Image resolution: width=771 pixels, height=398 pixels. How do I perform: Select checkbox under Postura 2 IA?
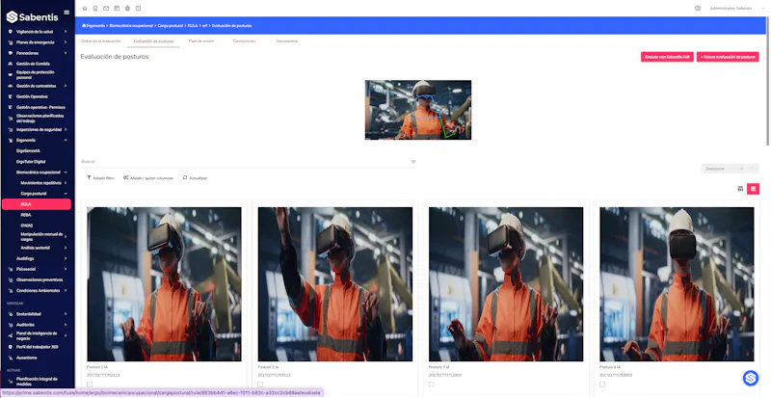click(260, 385)
